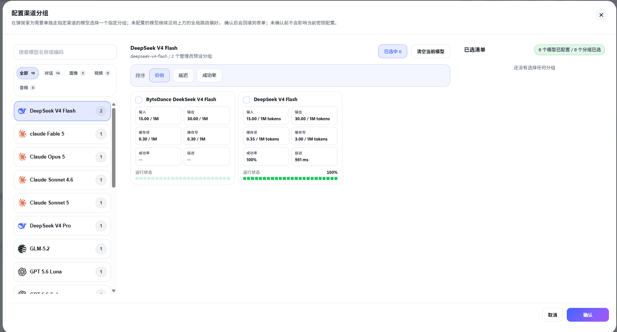Click the DeepSeek V4 Flash card green status bar
Screen dimensions: 617x332
(x=290, y=178)
